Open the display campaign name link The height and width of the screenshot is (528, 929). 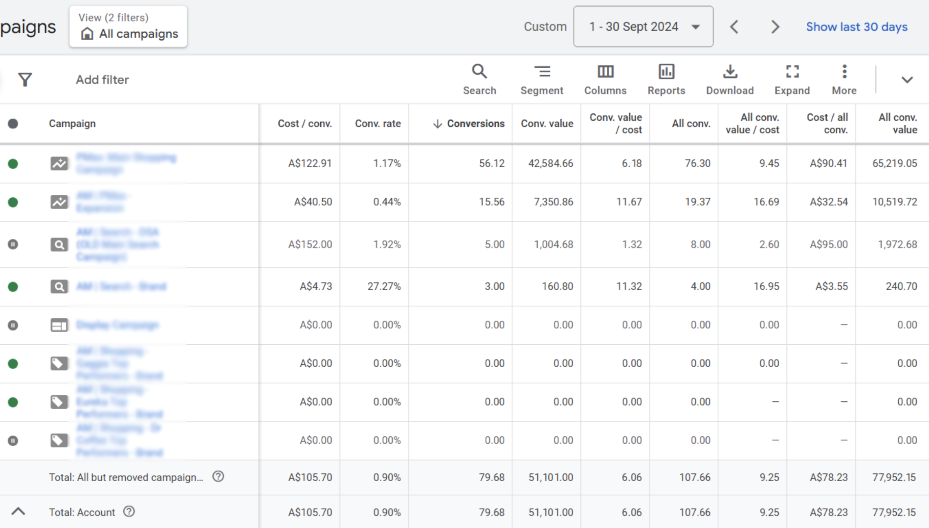(x=118, y=325)
